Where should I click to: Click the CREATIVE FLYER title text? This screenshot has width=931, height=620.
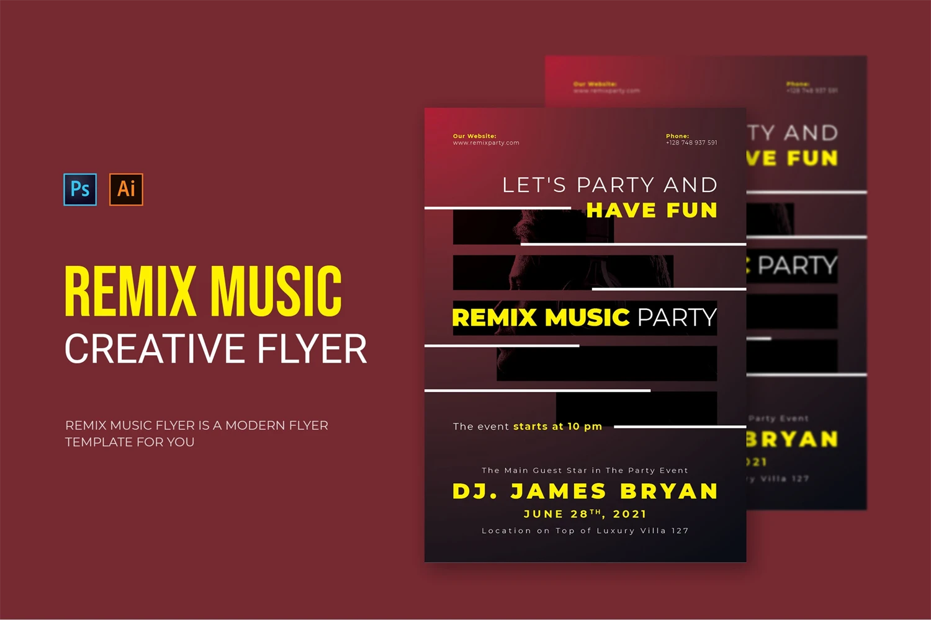pos(215,349)
